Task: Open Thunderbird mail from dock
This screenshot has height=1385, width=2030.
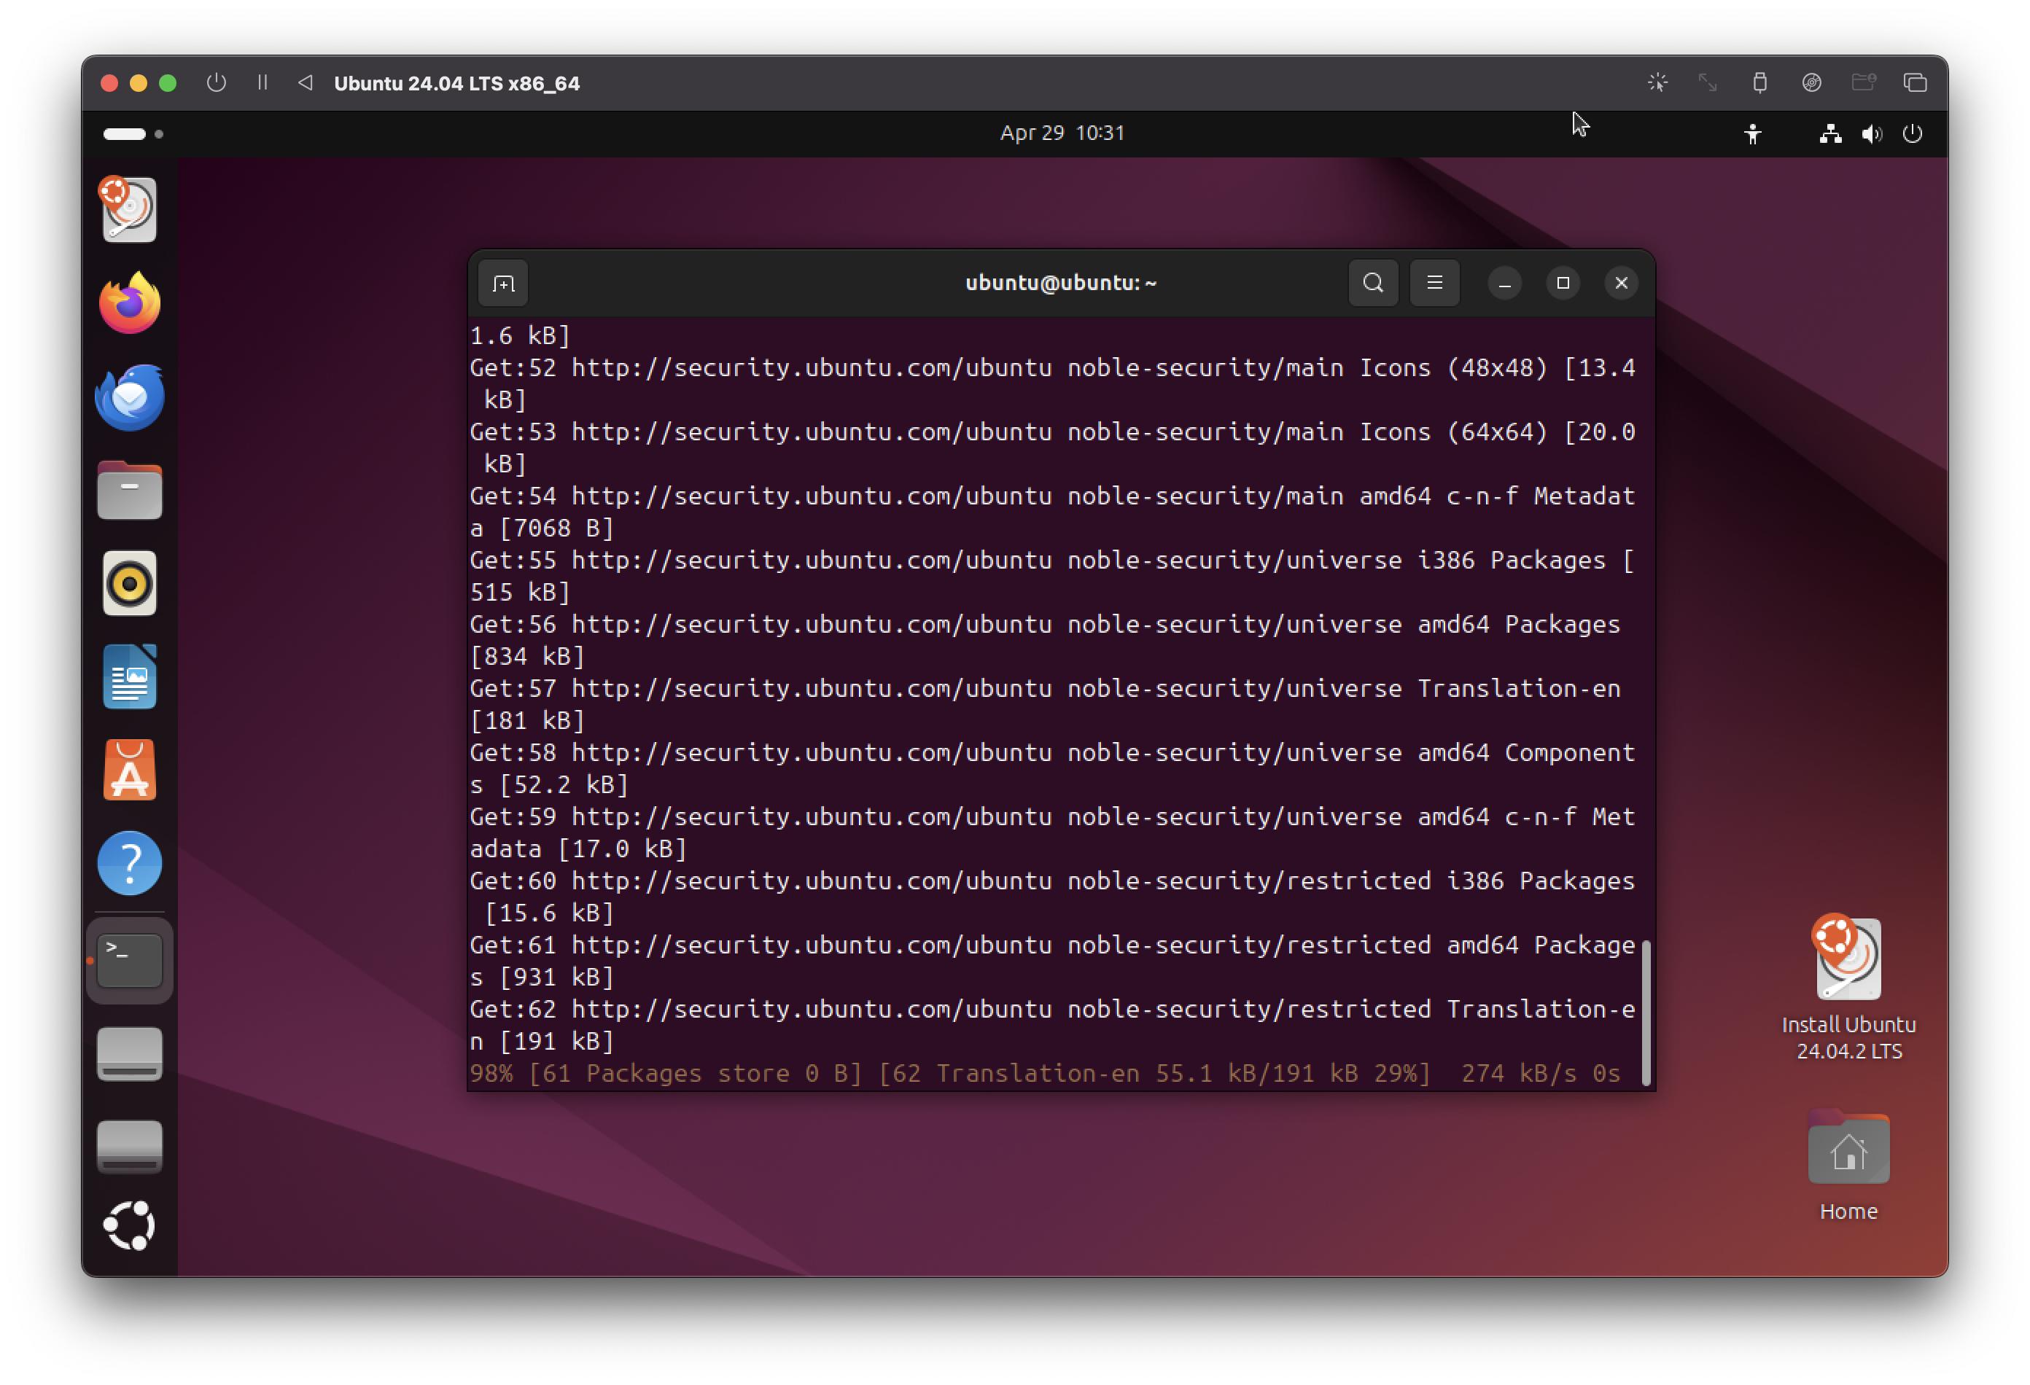Action: coord(129,397)
